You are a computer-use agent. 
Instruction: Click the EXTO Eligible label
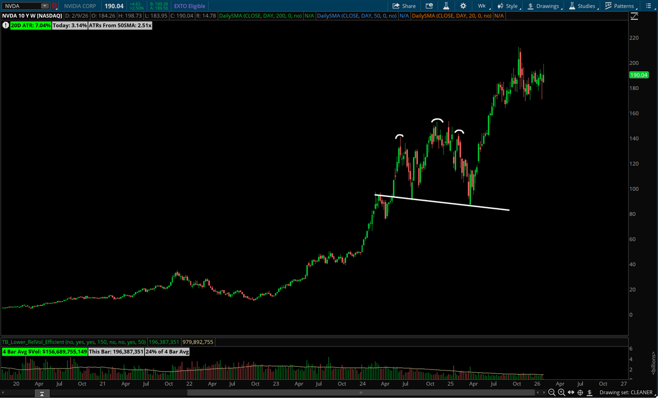pos(189,6)
